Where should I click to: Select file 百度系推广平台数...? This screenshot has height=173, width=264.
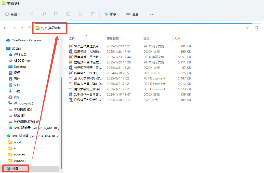click(x=88, y=57)
